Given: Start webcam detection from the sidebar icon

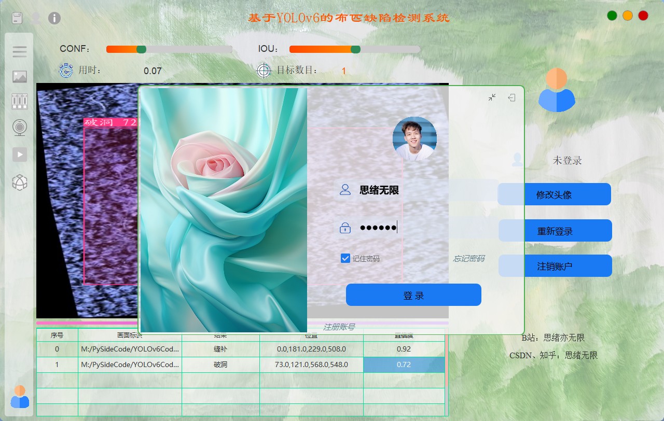Looking at the screenshot, I should tap(20, 128).
